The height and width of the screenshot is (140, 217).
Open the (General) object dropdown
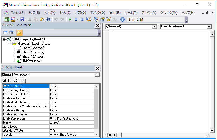154,27
